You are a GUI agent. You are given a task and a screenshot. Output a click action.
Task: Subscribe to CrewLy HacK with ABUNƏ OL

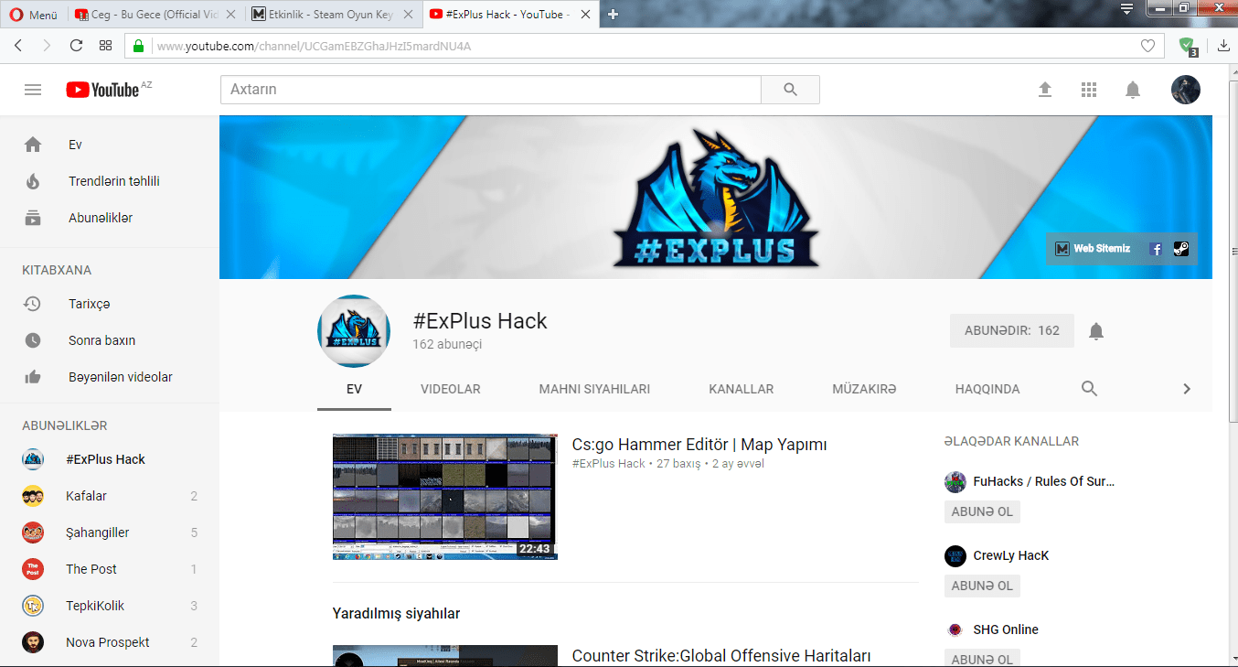pos(982,586)
